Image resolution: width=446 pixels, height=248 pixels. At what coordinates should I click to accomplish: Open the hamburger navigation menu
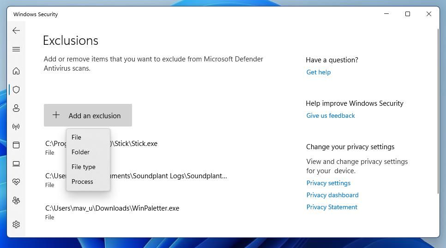coord(16,49)
